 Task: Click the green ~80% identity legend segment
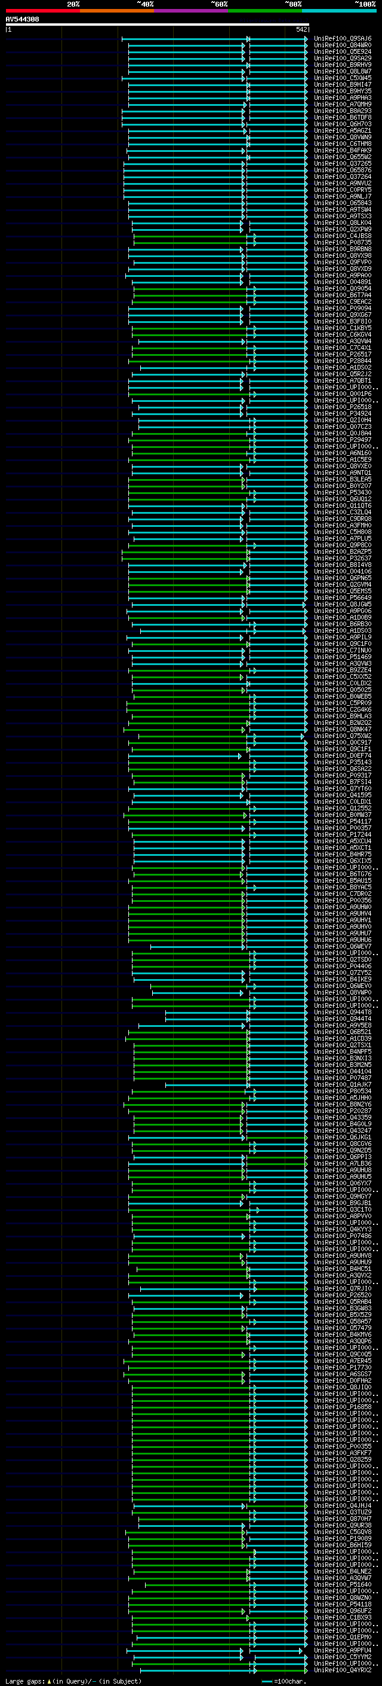click(x=265, y=11)
